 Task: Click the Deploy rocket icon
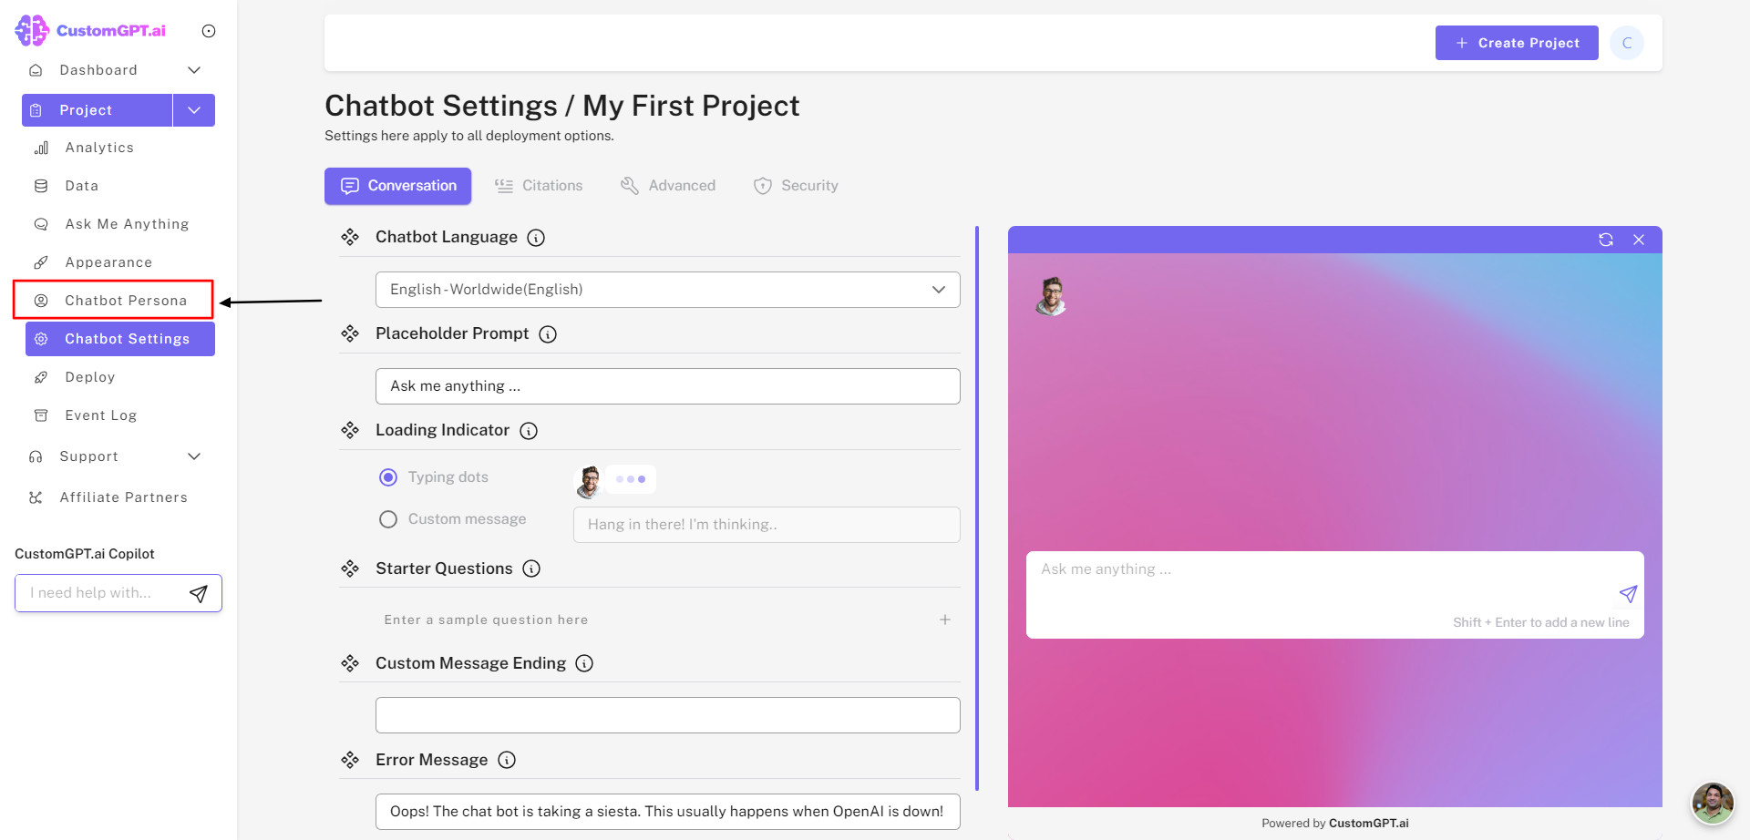click(x=41, y=377)
